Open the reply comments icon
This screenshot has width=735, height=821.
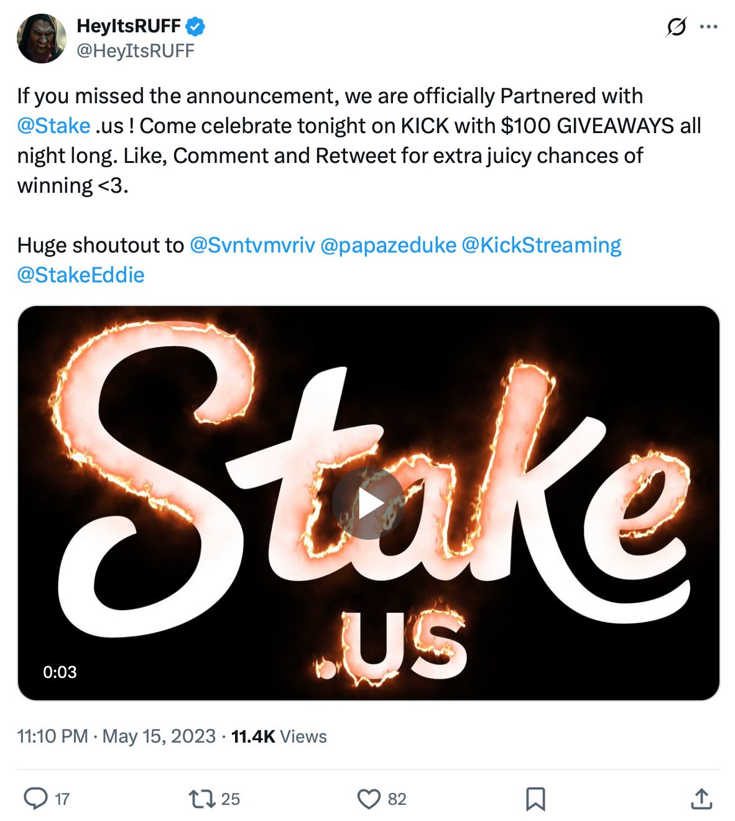tap(35, 799)
